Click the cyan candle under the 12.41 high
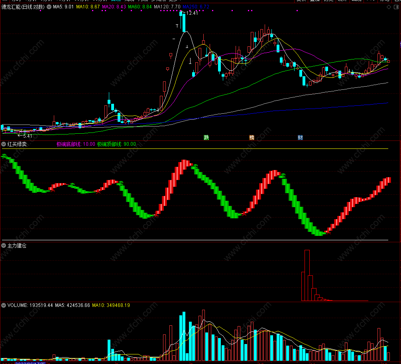 pyautogui.click(x=184, y=23)
